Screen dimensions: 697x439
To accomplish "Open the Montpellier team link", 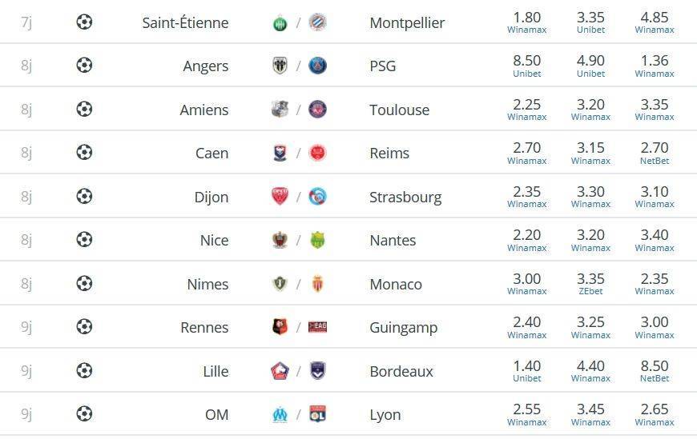I will coord(407,23).
